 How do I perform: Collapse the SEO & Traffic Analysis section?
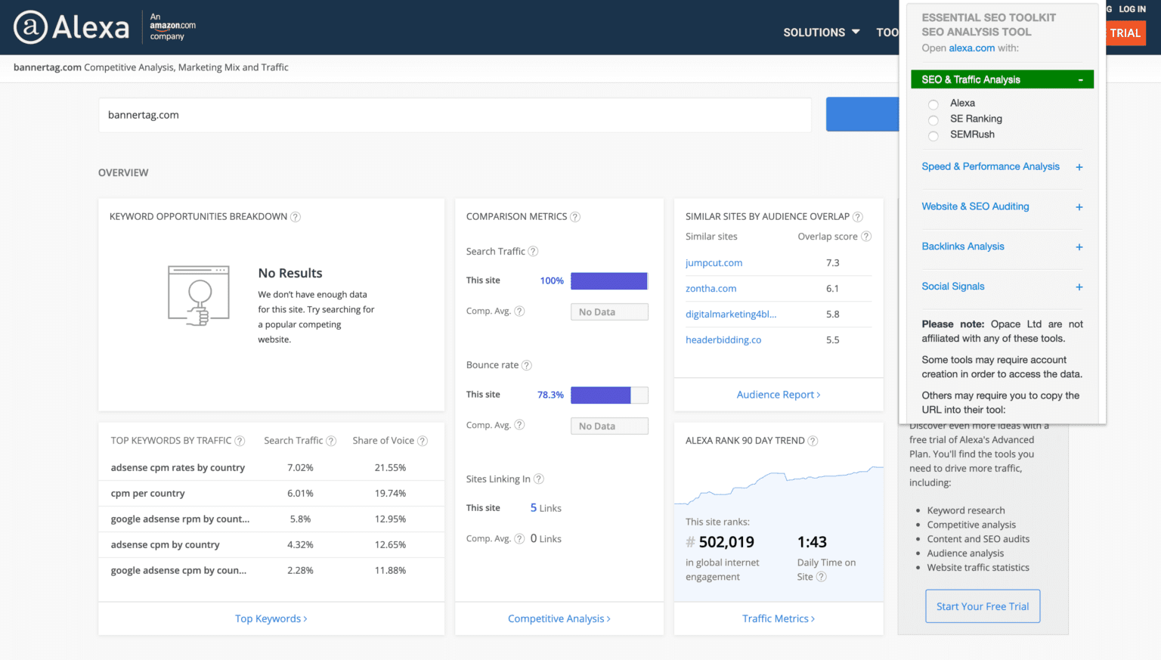pos(1080,80)
